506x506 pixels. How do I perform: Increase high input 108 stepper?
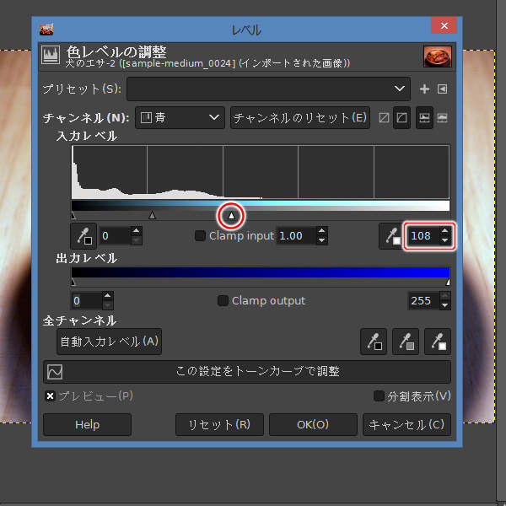445,231
